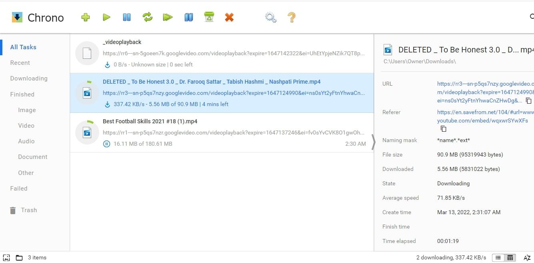Collapse the details panel with the chevron

coord(374,142)
